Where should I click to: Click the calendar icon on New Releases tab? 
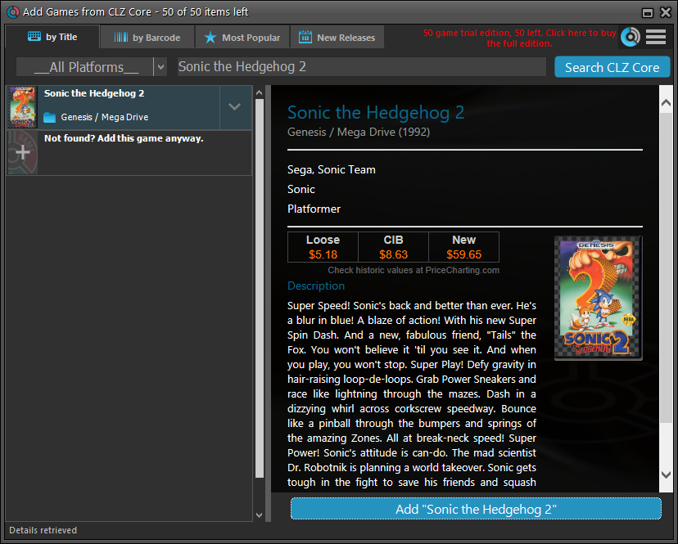coord(305,38)
